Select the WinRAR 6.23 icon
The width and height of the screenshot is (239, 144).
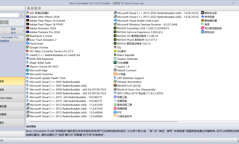pos(115,85)
